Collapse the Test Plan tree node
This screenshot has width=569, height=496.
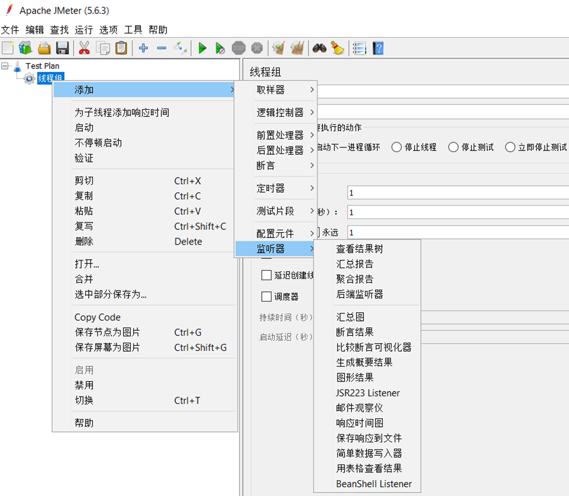click(5, 66)
